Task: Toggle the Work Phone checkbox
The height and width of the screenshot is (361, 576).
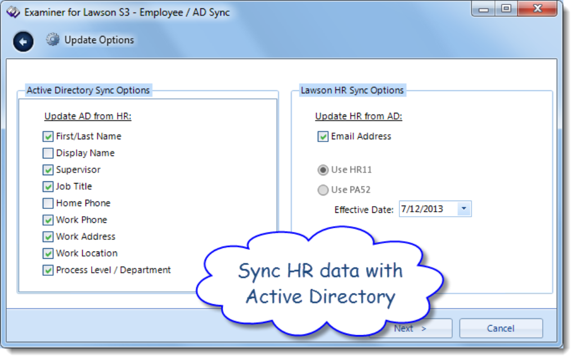Action: click(48, 220)
